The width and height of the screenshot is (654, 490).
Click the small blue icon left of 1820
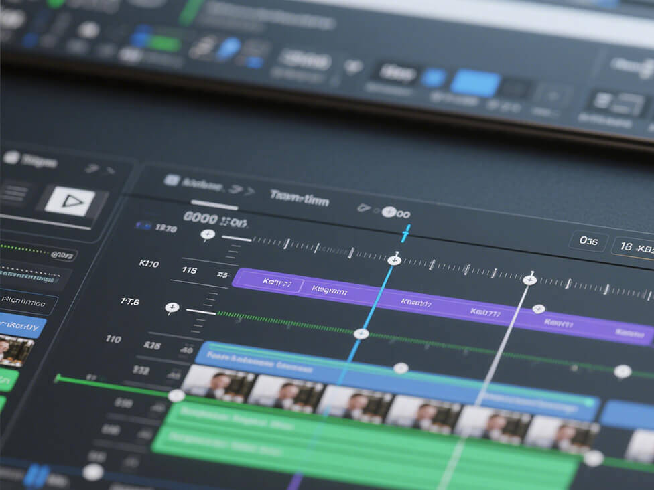coord(143,226)
